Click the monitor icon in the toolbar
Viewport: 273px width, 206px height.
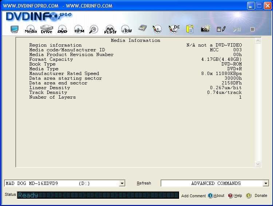[15, 29]
